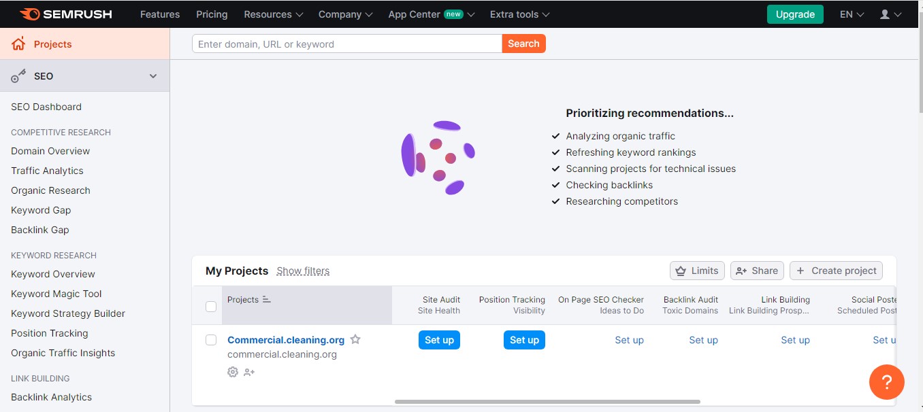Click the On Page SEO Checker header
This screenshot has height=412, width=923.
point(601,299)
